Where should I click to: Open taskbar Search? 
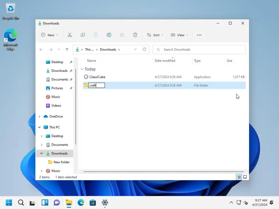21,202
